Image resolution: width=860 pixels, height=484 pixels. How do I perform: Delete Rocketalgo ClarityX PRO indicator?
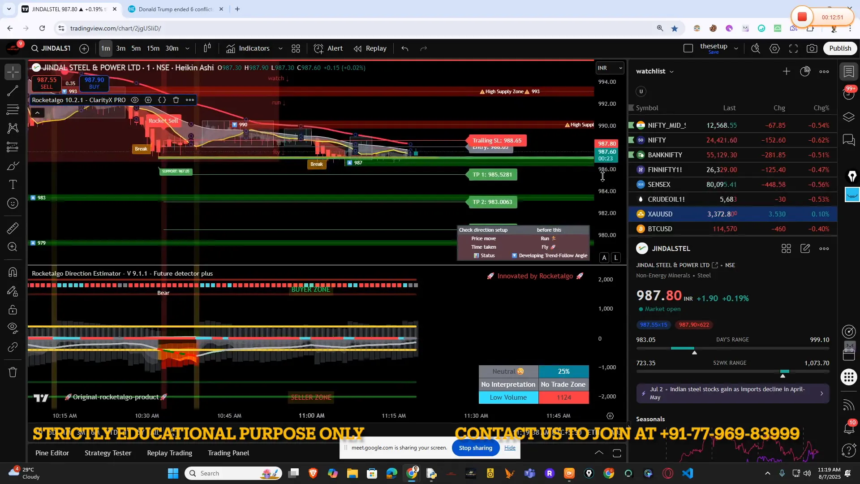[176, 100]
